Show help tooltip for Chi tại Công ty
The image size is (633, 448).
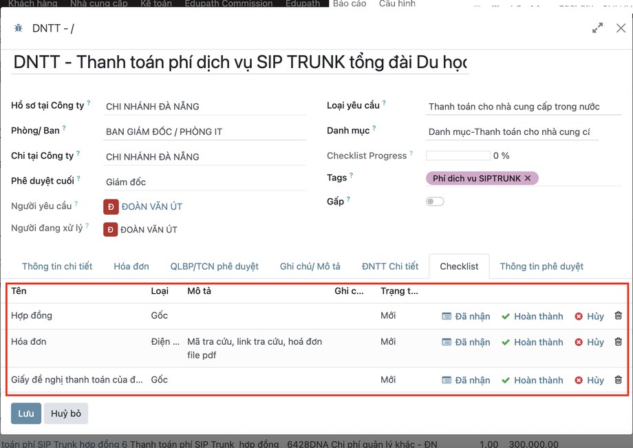78,153
